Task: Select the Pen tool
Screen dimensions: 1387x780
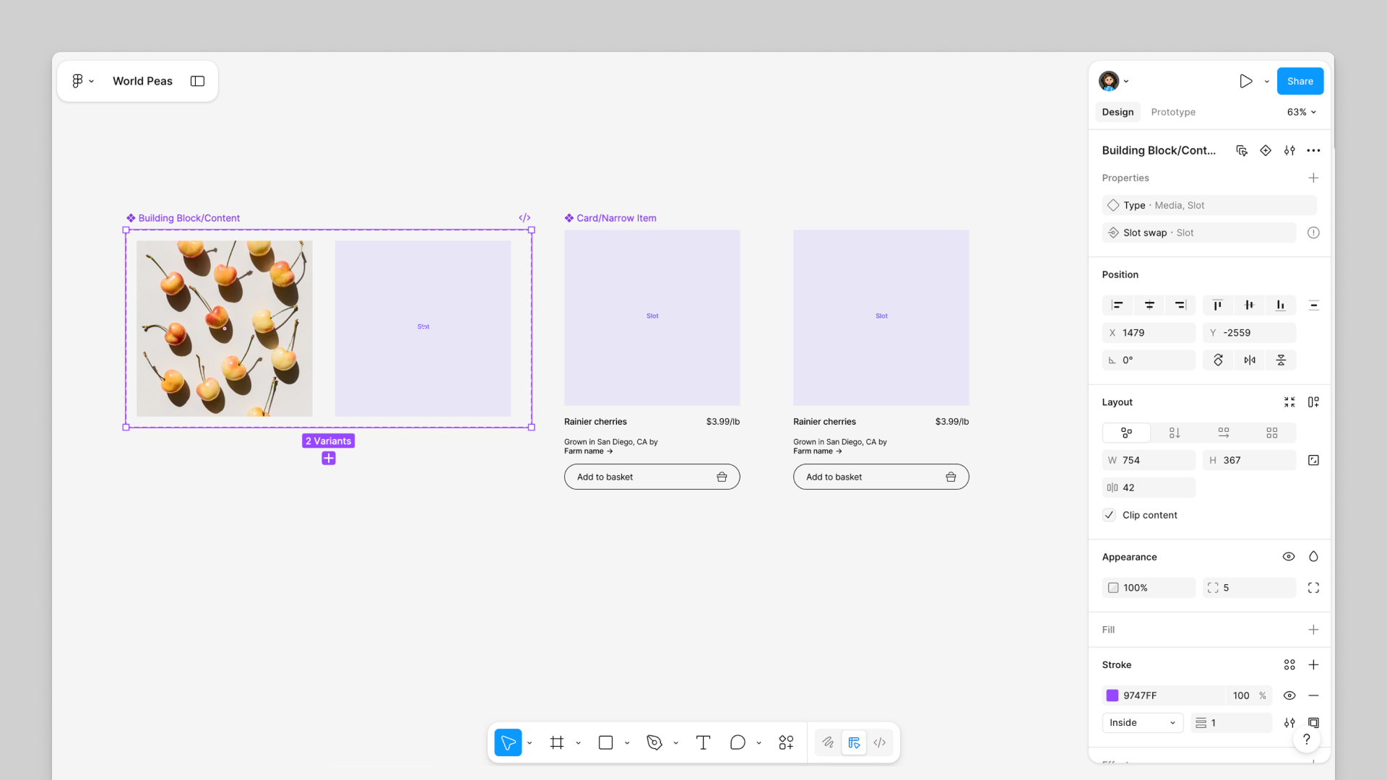Action: point(654,742)
